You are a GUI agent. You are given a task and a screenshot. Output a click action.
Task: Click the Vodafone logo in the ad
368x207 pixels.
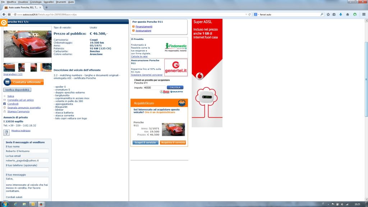[200, 76]
